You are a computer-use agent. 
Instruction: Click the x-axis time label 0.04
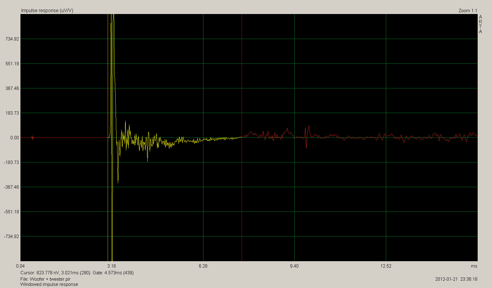click(20, 266)
